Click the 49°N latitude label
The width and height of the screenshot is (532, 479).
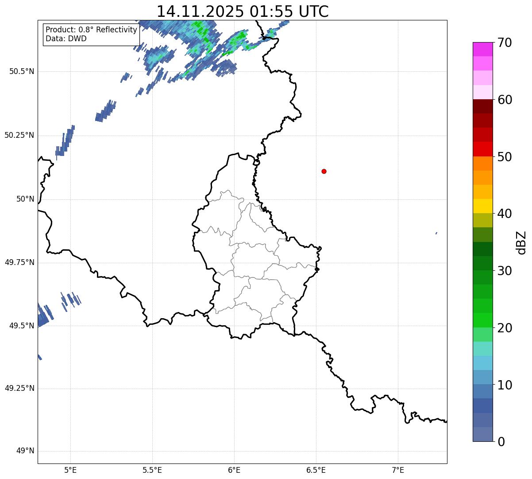pyautogui.click(x=26, y=451)
